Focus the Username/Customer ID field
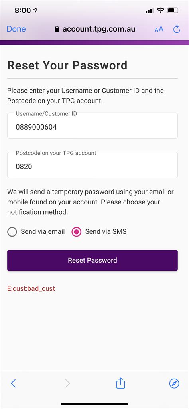189x409 pixels. click(93, 126)
